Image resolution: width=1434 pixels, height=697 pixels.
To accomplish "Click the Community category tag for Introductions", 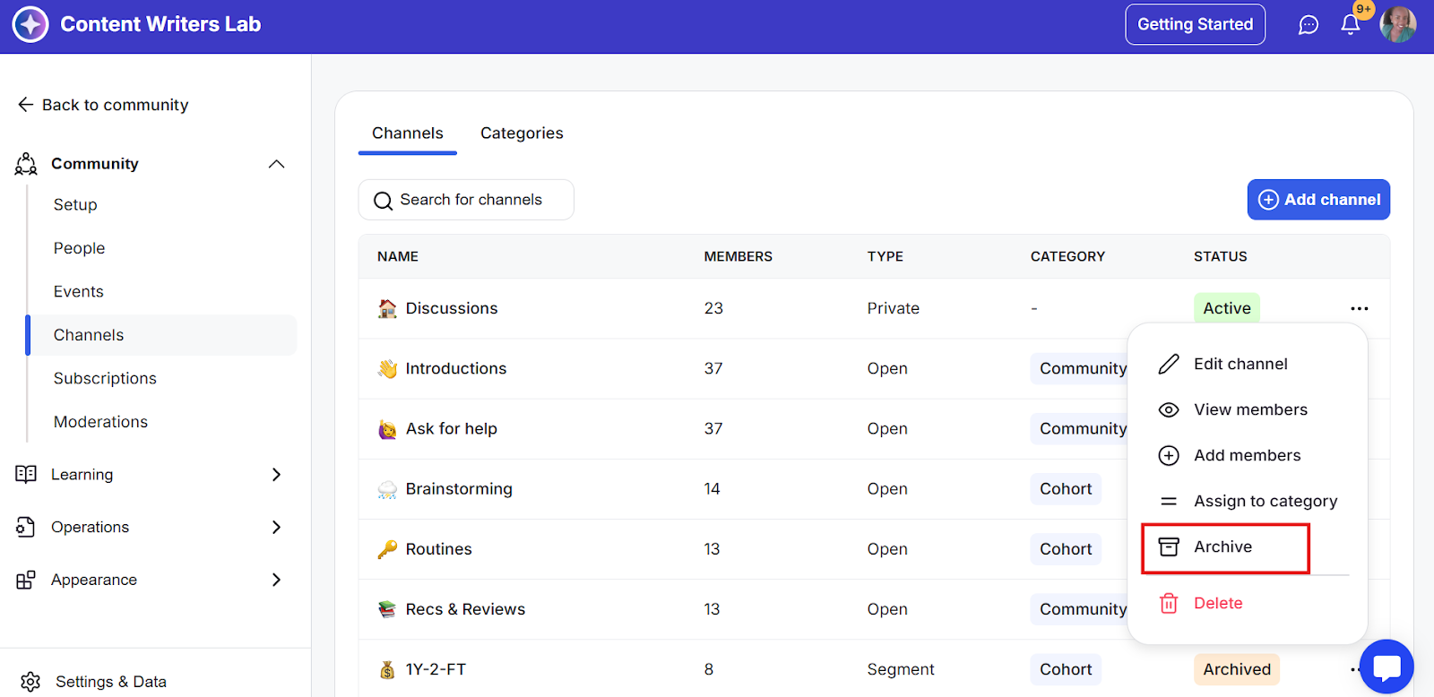I will click(1079, 368).
